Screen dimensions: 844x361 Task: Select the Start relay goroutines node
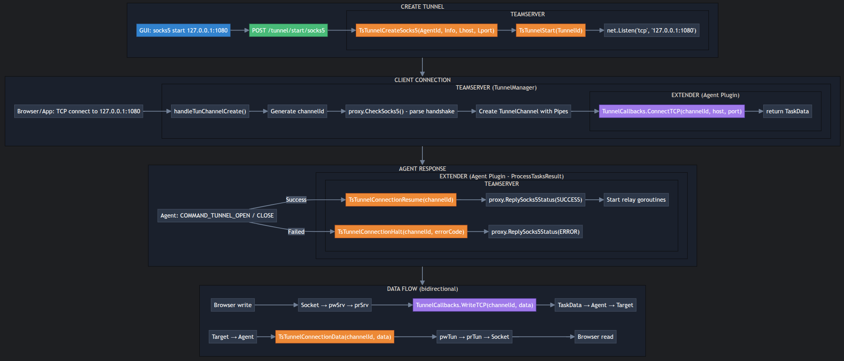636,200
